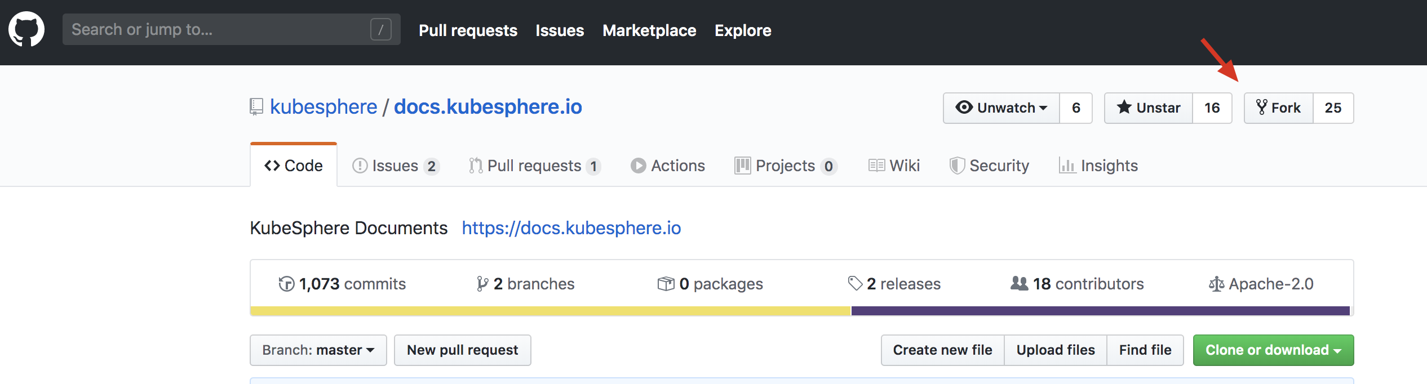
Task: Click the releases tag icon
Action: point(855,284)
